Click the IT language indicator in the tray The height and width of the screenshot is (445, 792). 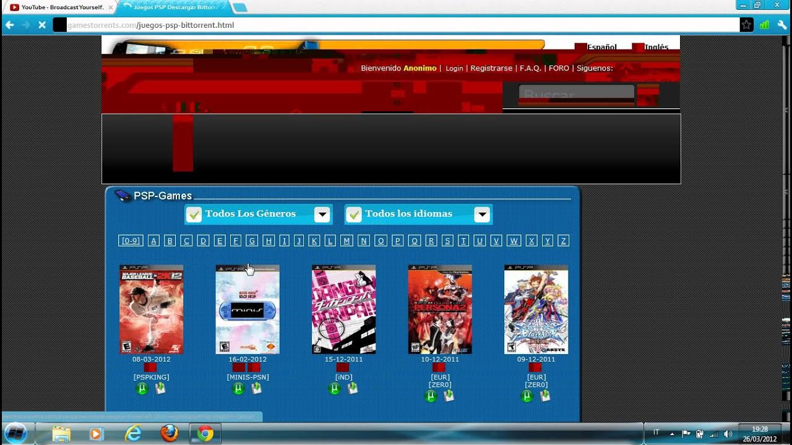coord(656,433)
